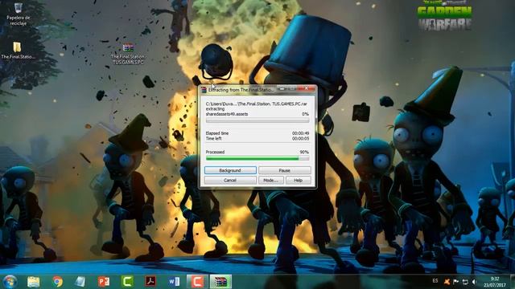Select the Papelera de reciclaje desktop icon
Viewport: 515px width, 289px height.
click(x=18, y=14)
